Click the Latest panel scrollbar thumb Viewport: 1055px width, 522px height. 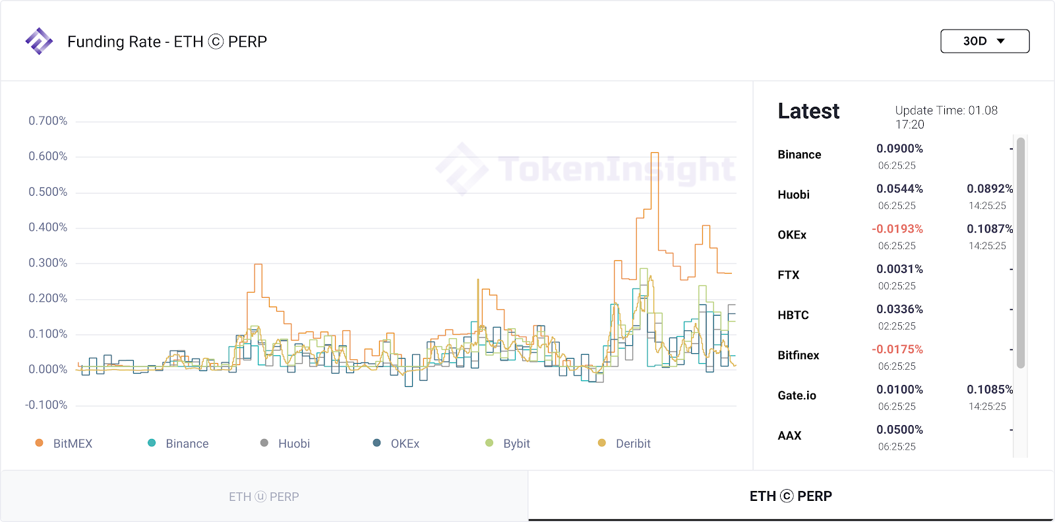pos(1021,252)
